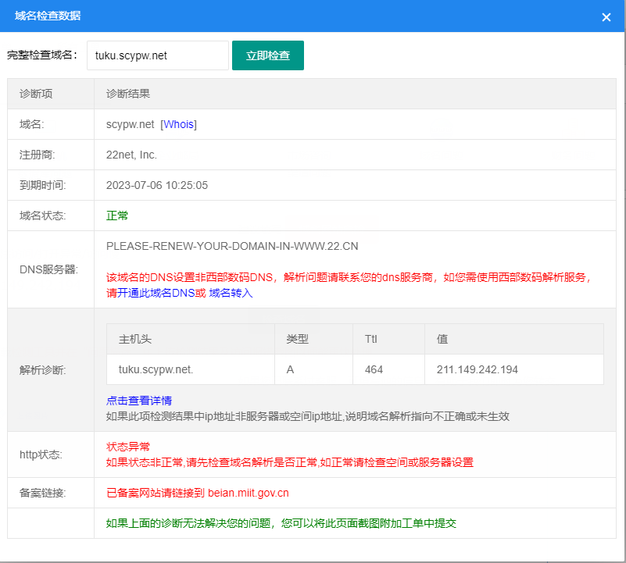The height and width of the screenshot is (563, 626).
Task: Click the green 正常 domain status
Action: [x=117, y=216]
